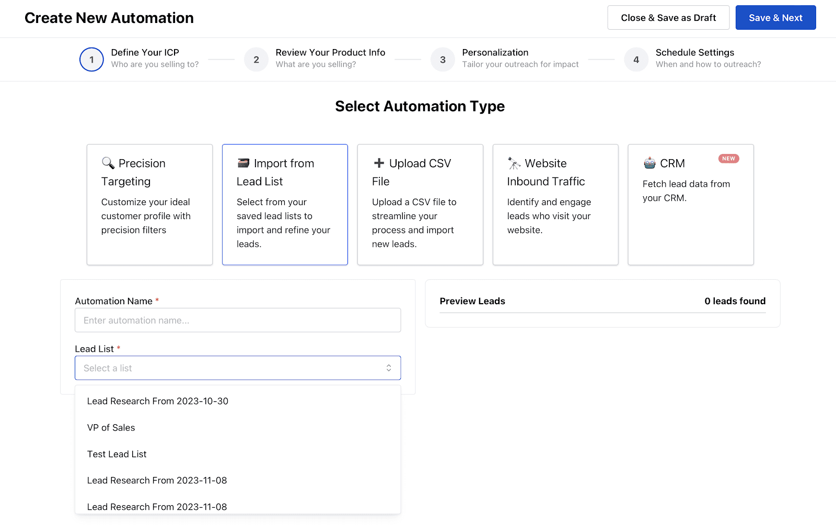Click 'Who are you selling to?' subtitle
The image size is (836, 527).
[x=155, y=64]
